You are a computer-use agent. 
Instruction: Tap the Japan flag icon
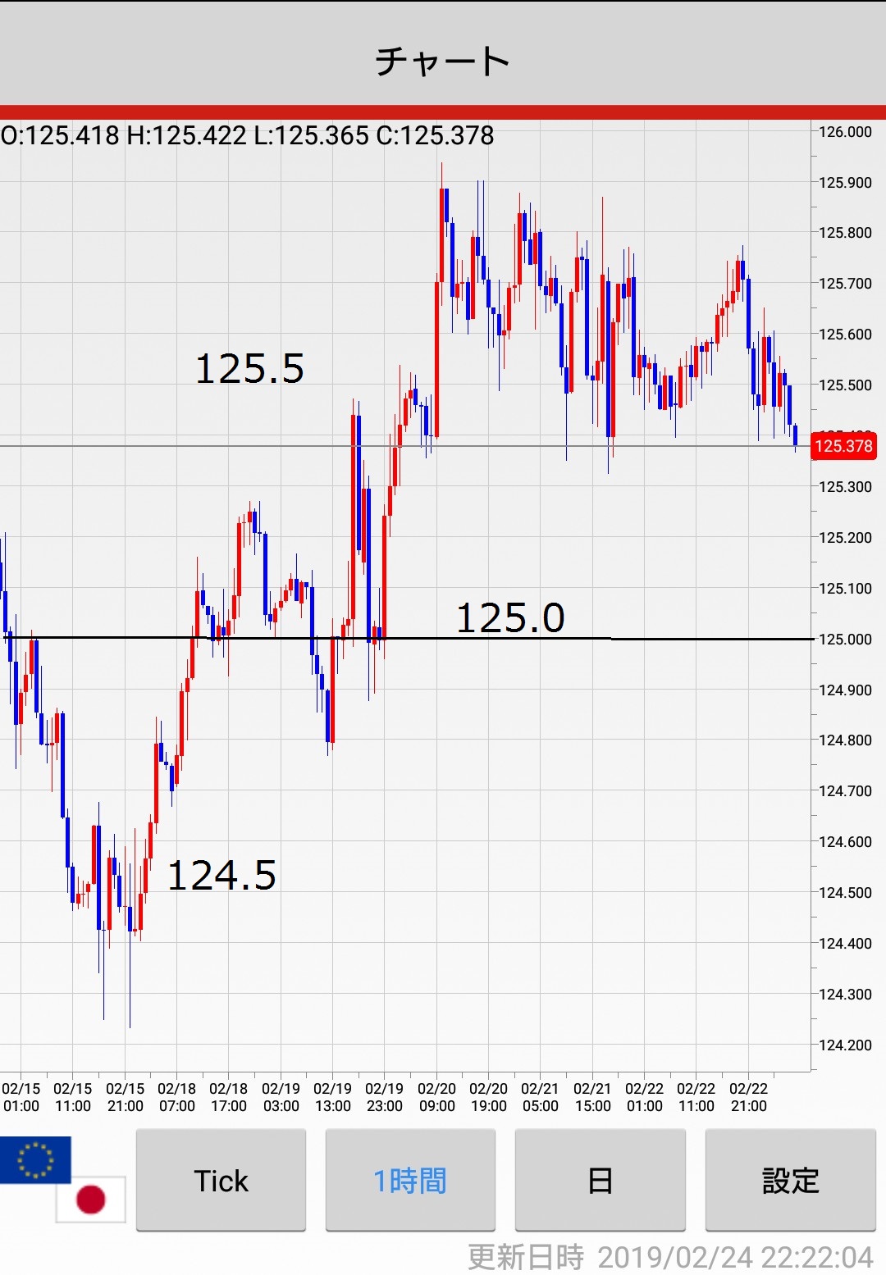click(x=90, y=1200)
